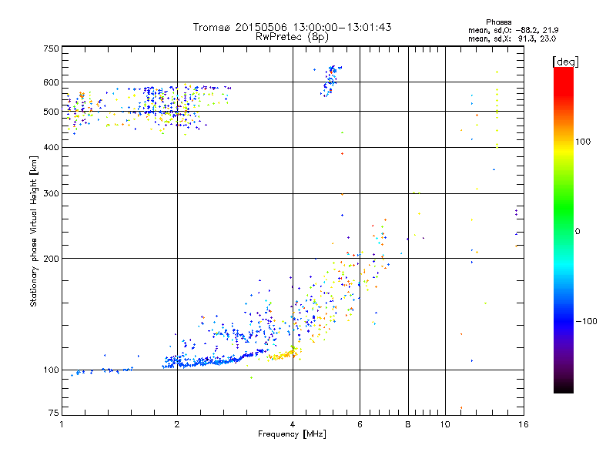Click the RwPretec (8p) subtitle
This screenshot has width=616, height=462.
click(292, 37)
